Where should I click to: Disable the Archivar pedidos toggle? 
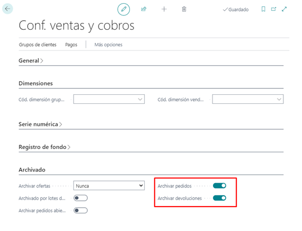point(219,186)
